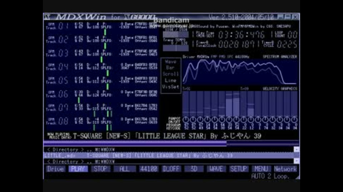Toggle OPM Track 06
The width and height of the screenshot is (343, 192).
[58, 94]
